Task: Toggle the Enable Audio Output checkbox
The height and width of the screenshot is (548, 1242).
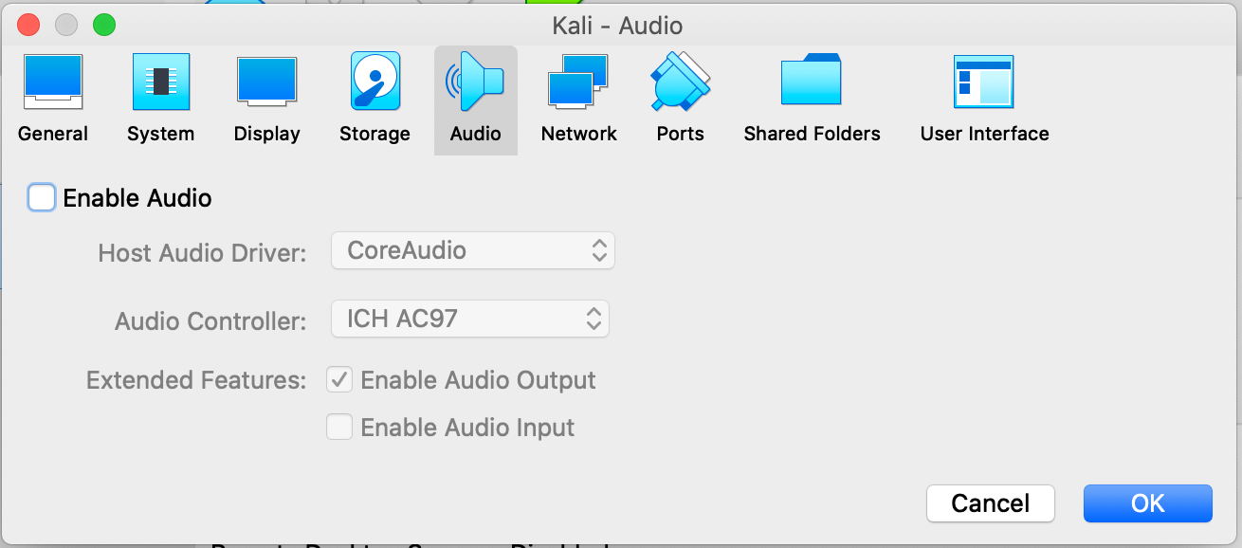Action: click(339, 380)
